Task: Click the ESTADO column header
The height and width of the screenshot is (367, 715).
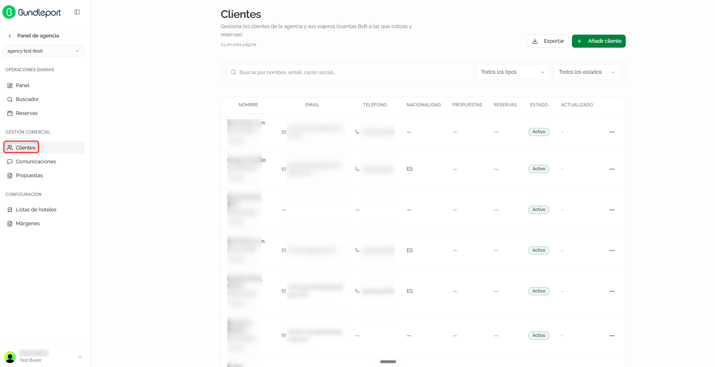Action: point(538,105)
